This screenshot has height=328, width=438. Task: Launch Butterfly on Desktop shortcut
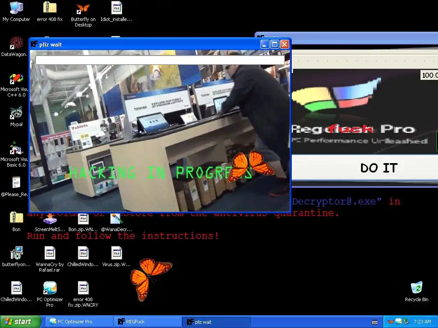point(83,15)
